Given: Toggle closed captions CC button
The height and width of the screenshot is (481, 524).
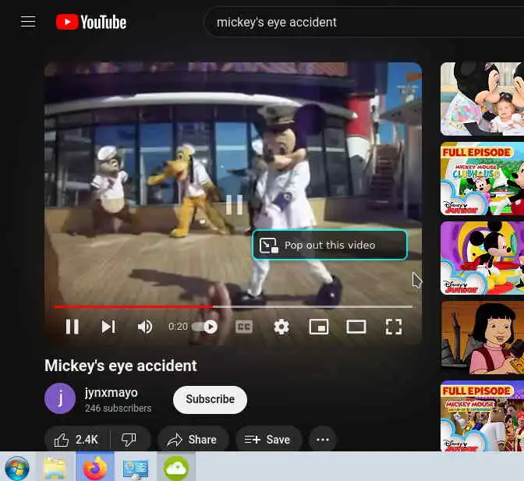Looking at the screenshot, I should click(x=244, y=327).
